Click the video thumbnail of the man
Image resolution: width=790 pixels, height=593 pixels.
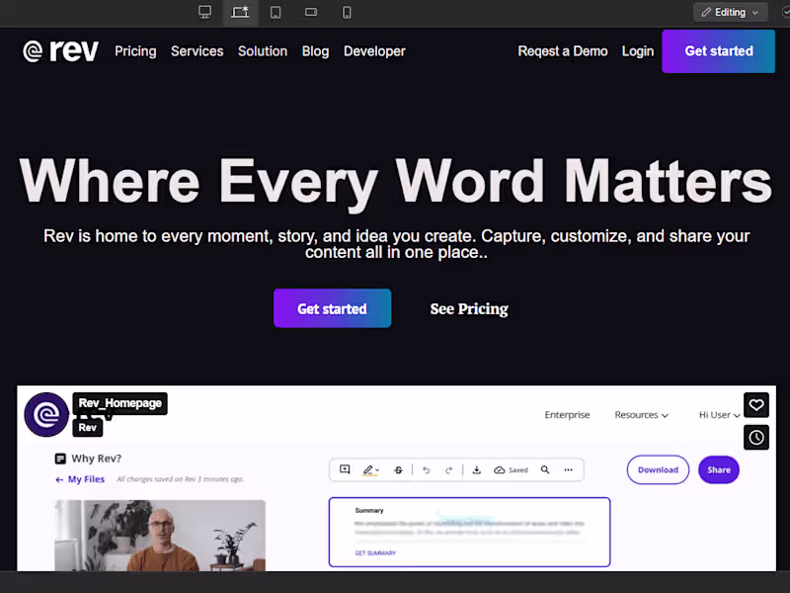tap(160, 535)
